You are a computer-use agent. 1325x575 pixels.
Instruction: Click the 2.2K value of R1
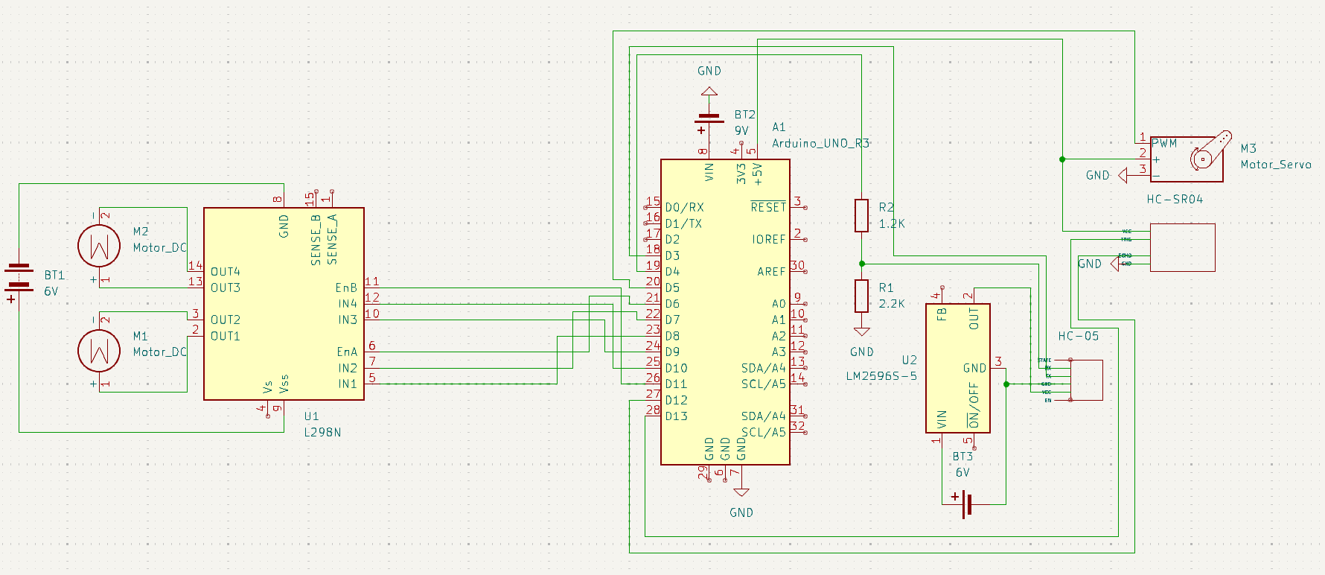point(892,304)
